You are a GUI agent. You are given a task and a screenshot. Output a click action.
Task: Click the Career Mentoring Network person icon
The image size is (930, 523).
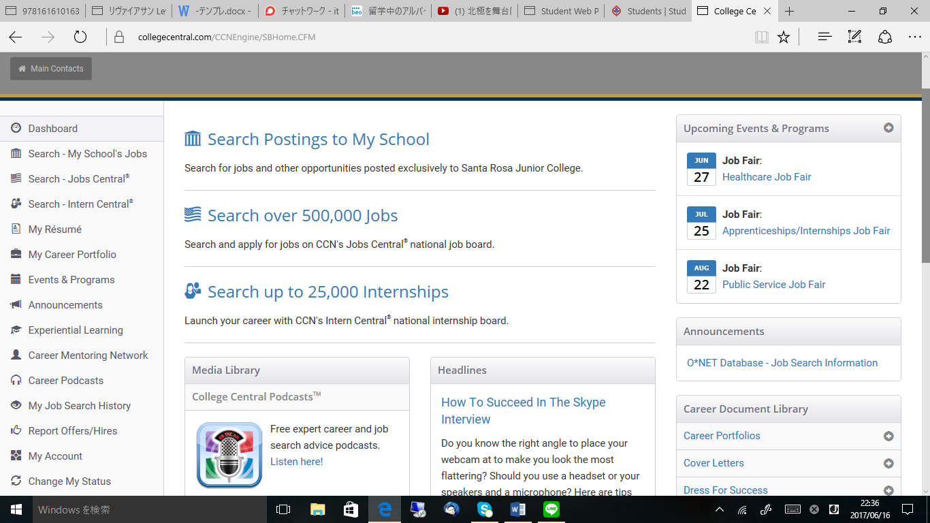click(16, 355)
